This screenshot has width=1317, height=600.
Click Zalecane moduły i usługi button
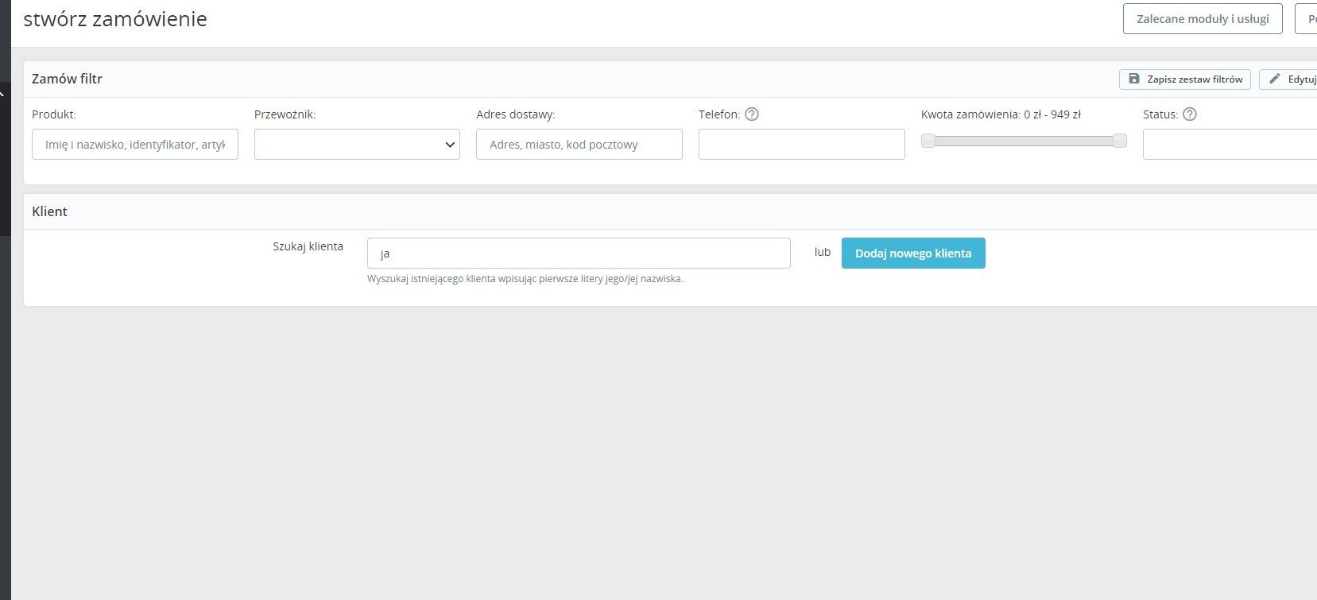[x=1203, y=19]
